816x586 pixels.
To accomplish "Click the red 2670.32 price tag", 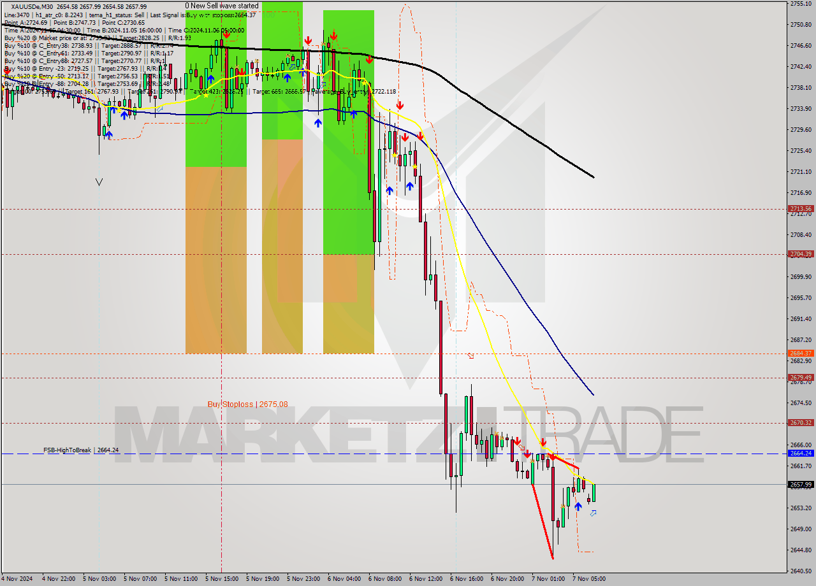I will point(801,422).
